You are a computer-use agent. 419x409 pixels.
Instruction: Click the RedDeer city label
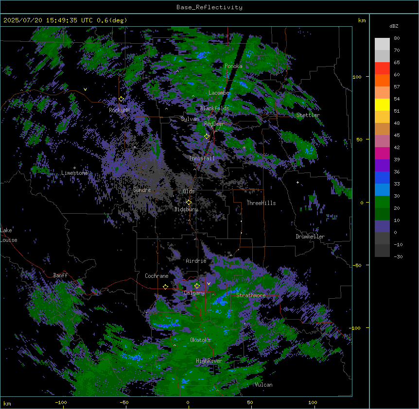point(214,124)
